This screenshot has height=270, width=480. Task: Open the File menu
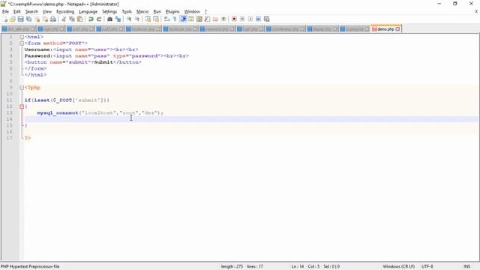5,12
